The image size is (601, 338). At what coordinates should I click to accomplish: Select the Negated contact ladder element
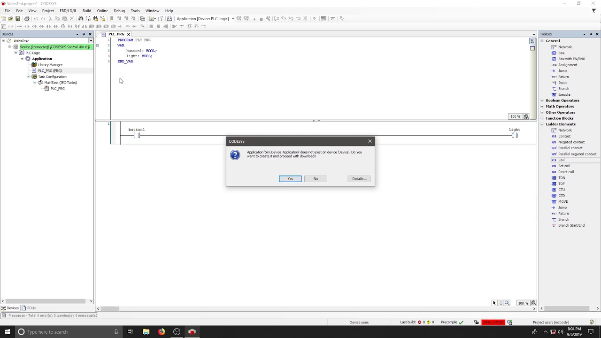(571, 142)
